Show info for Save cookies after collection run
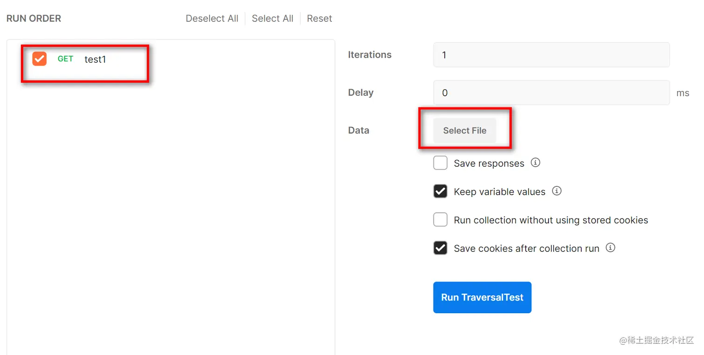Viewport: 704px width, 355px height. [610, 248]
